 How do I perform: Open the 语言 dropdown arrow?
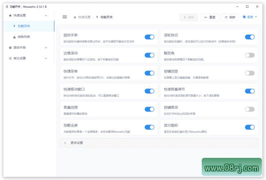(256, 17)
